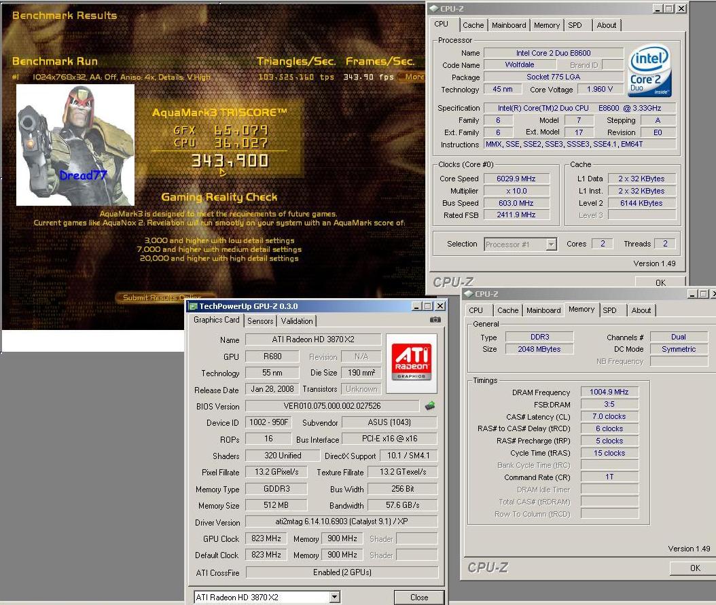The height and width of the screenshot is (605, 716).
Task: Click the Rated FSB 2411.9 MHz value
Action: (516, 215)
